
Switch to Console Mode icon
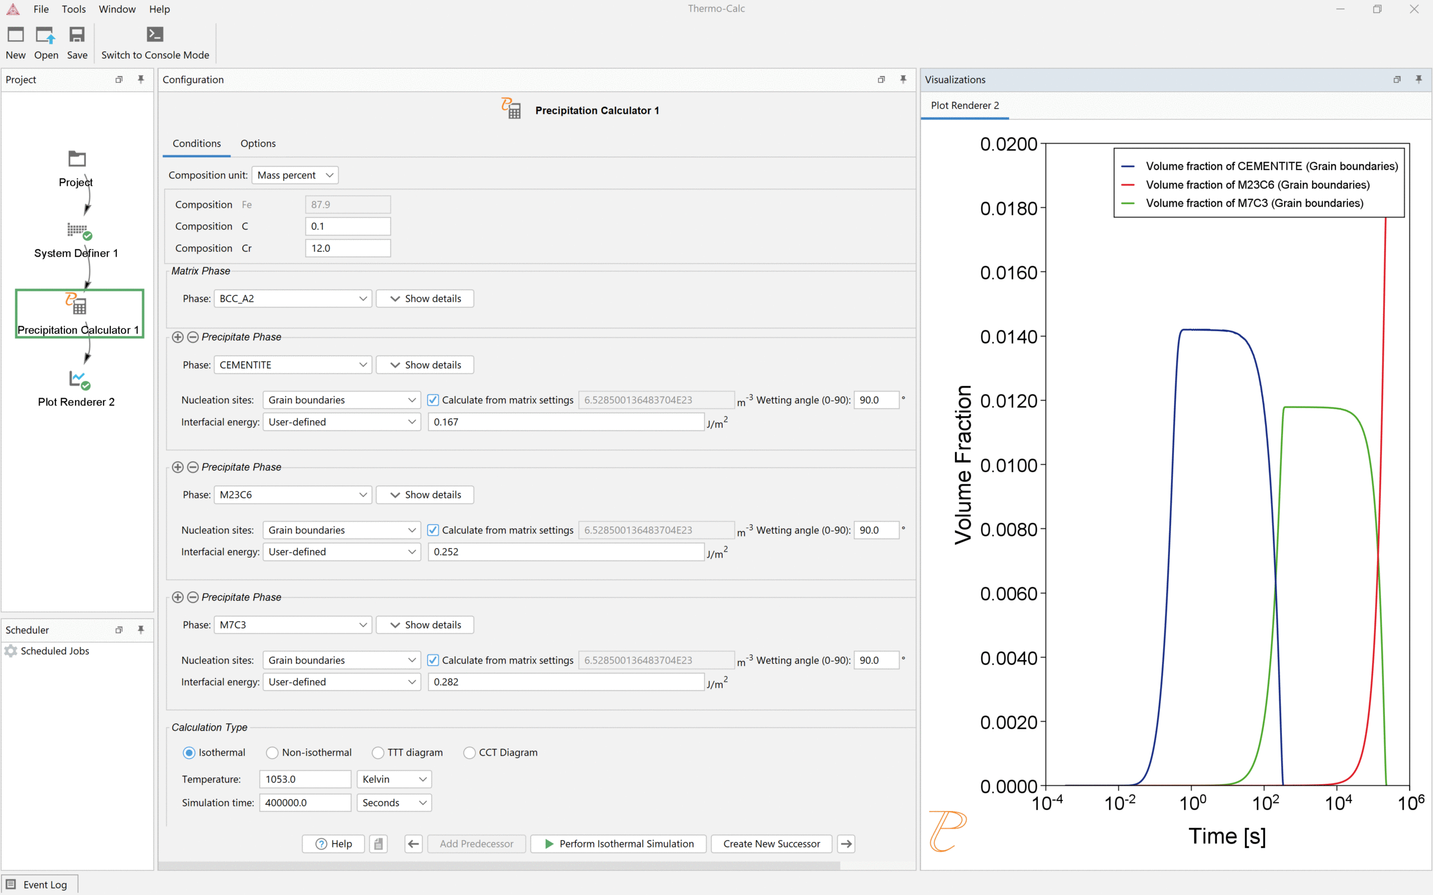(x=155, y=35)
